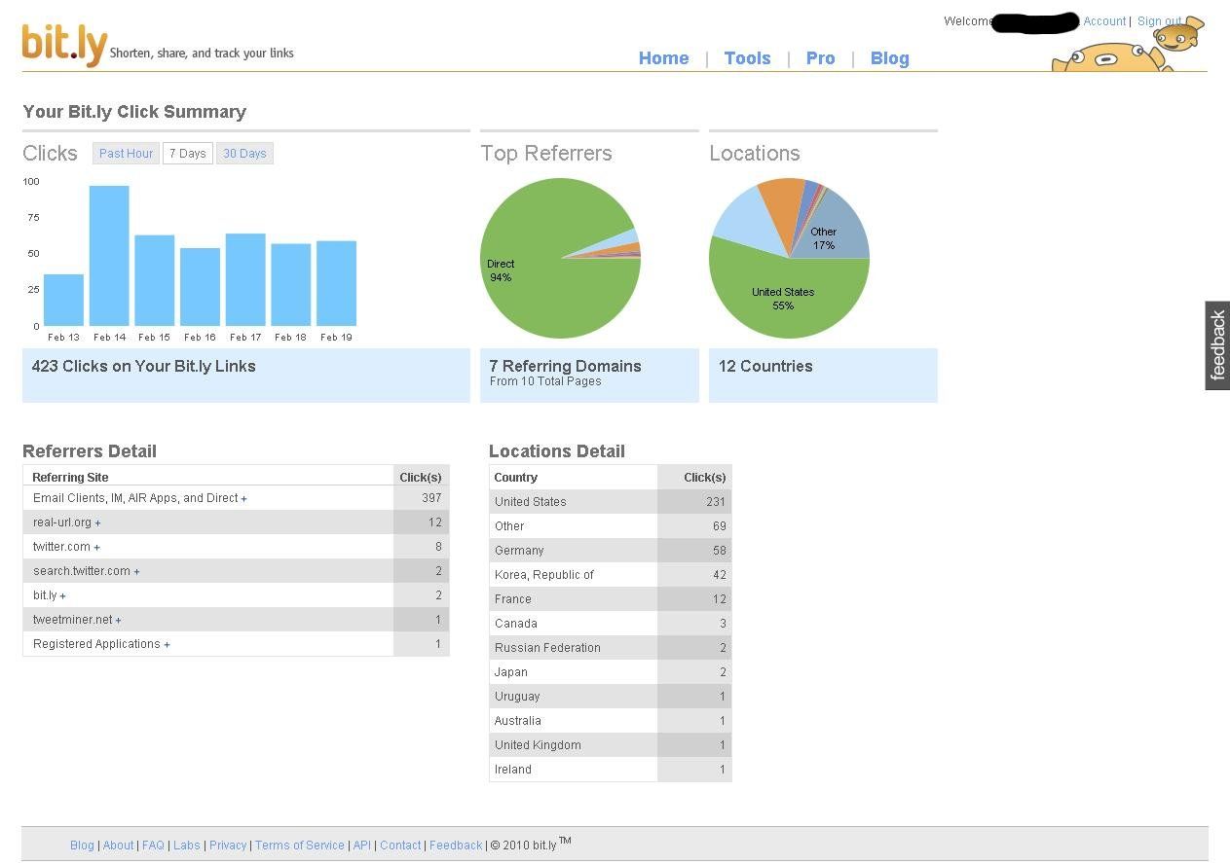The height and width of the screenshot is (863, 1230).
Task: Open Terms of Service link
Action: [x=299, y=845]
